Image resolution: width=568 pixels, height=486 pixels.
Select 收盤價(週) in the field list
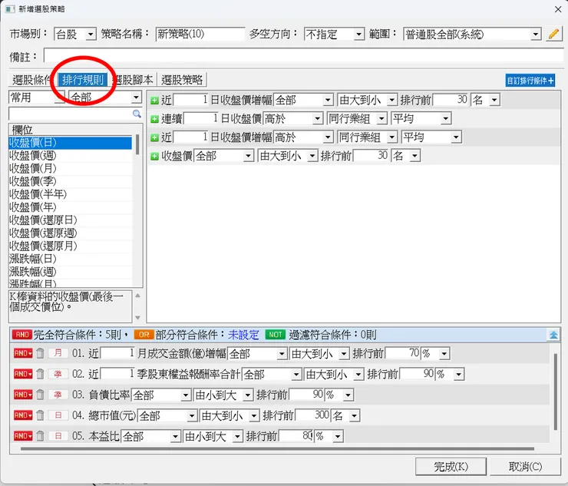[x=71, y=156]
